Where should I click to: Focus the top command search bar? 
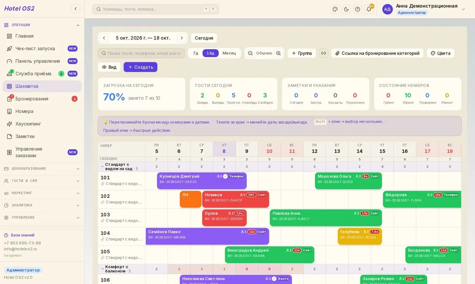155,9
